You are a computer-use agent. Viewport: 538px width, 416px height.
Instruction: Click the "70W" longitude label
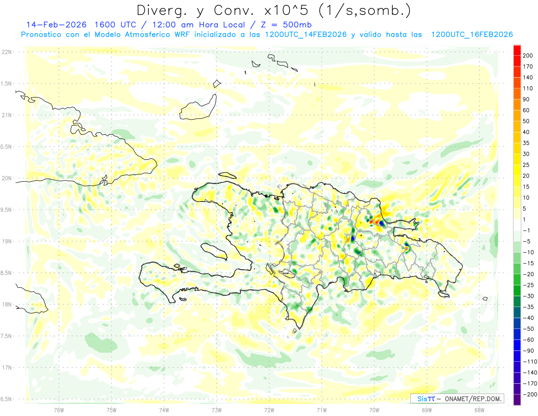(374, 410)
